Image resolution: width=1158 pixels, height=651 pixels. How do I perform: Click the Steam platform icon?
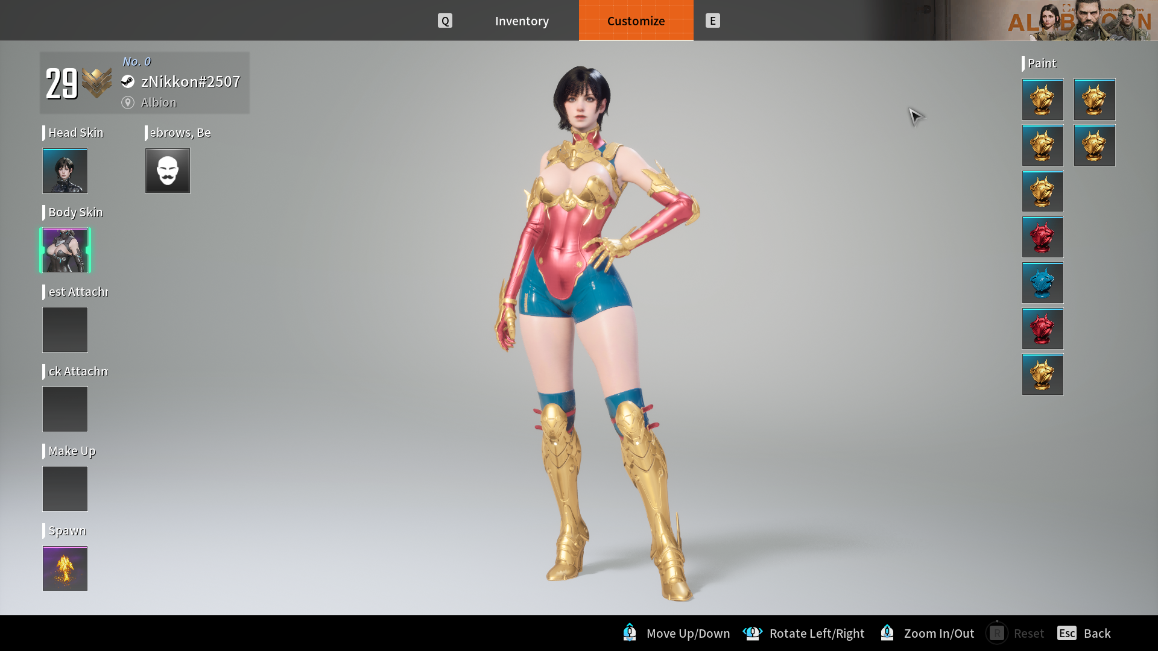tap(127, 81)
